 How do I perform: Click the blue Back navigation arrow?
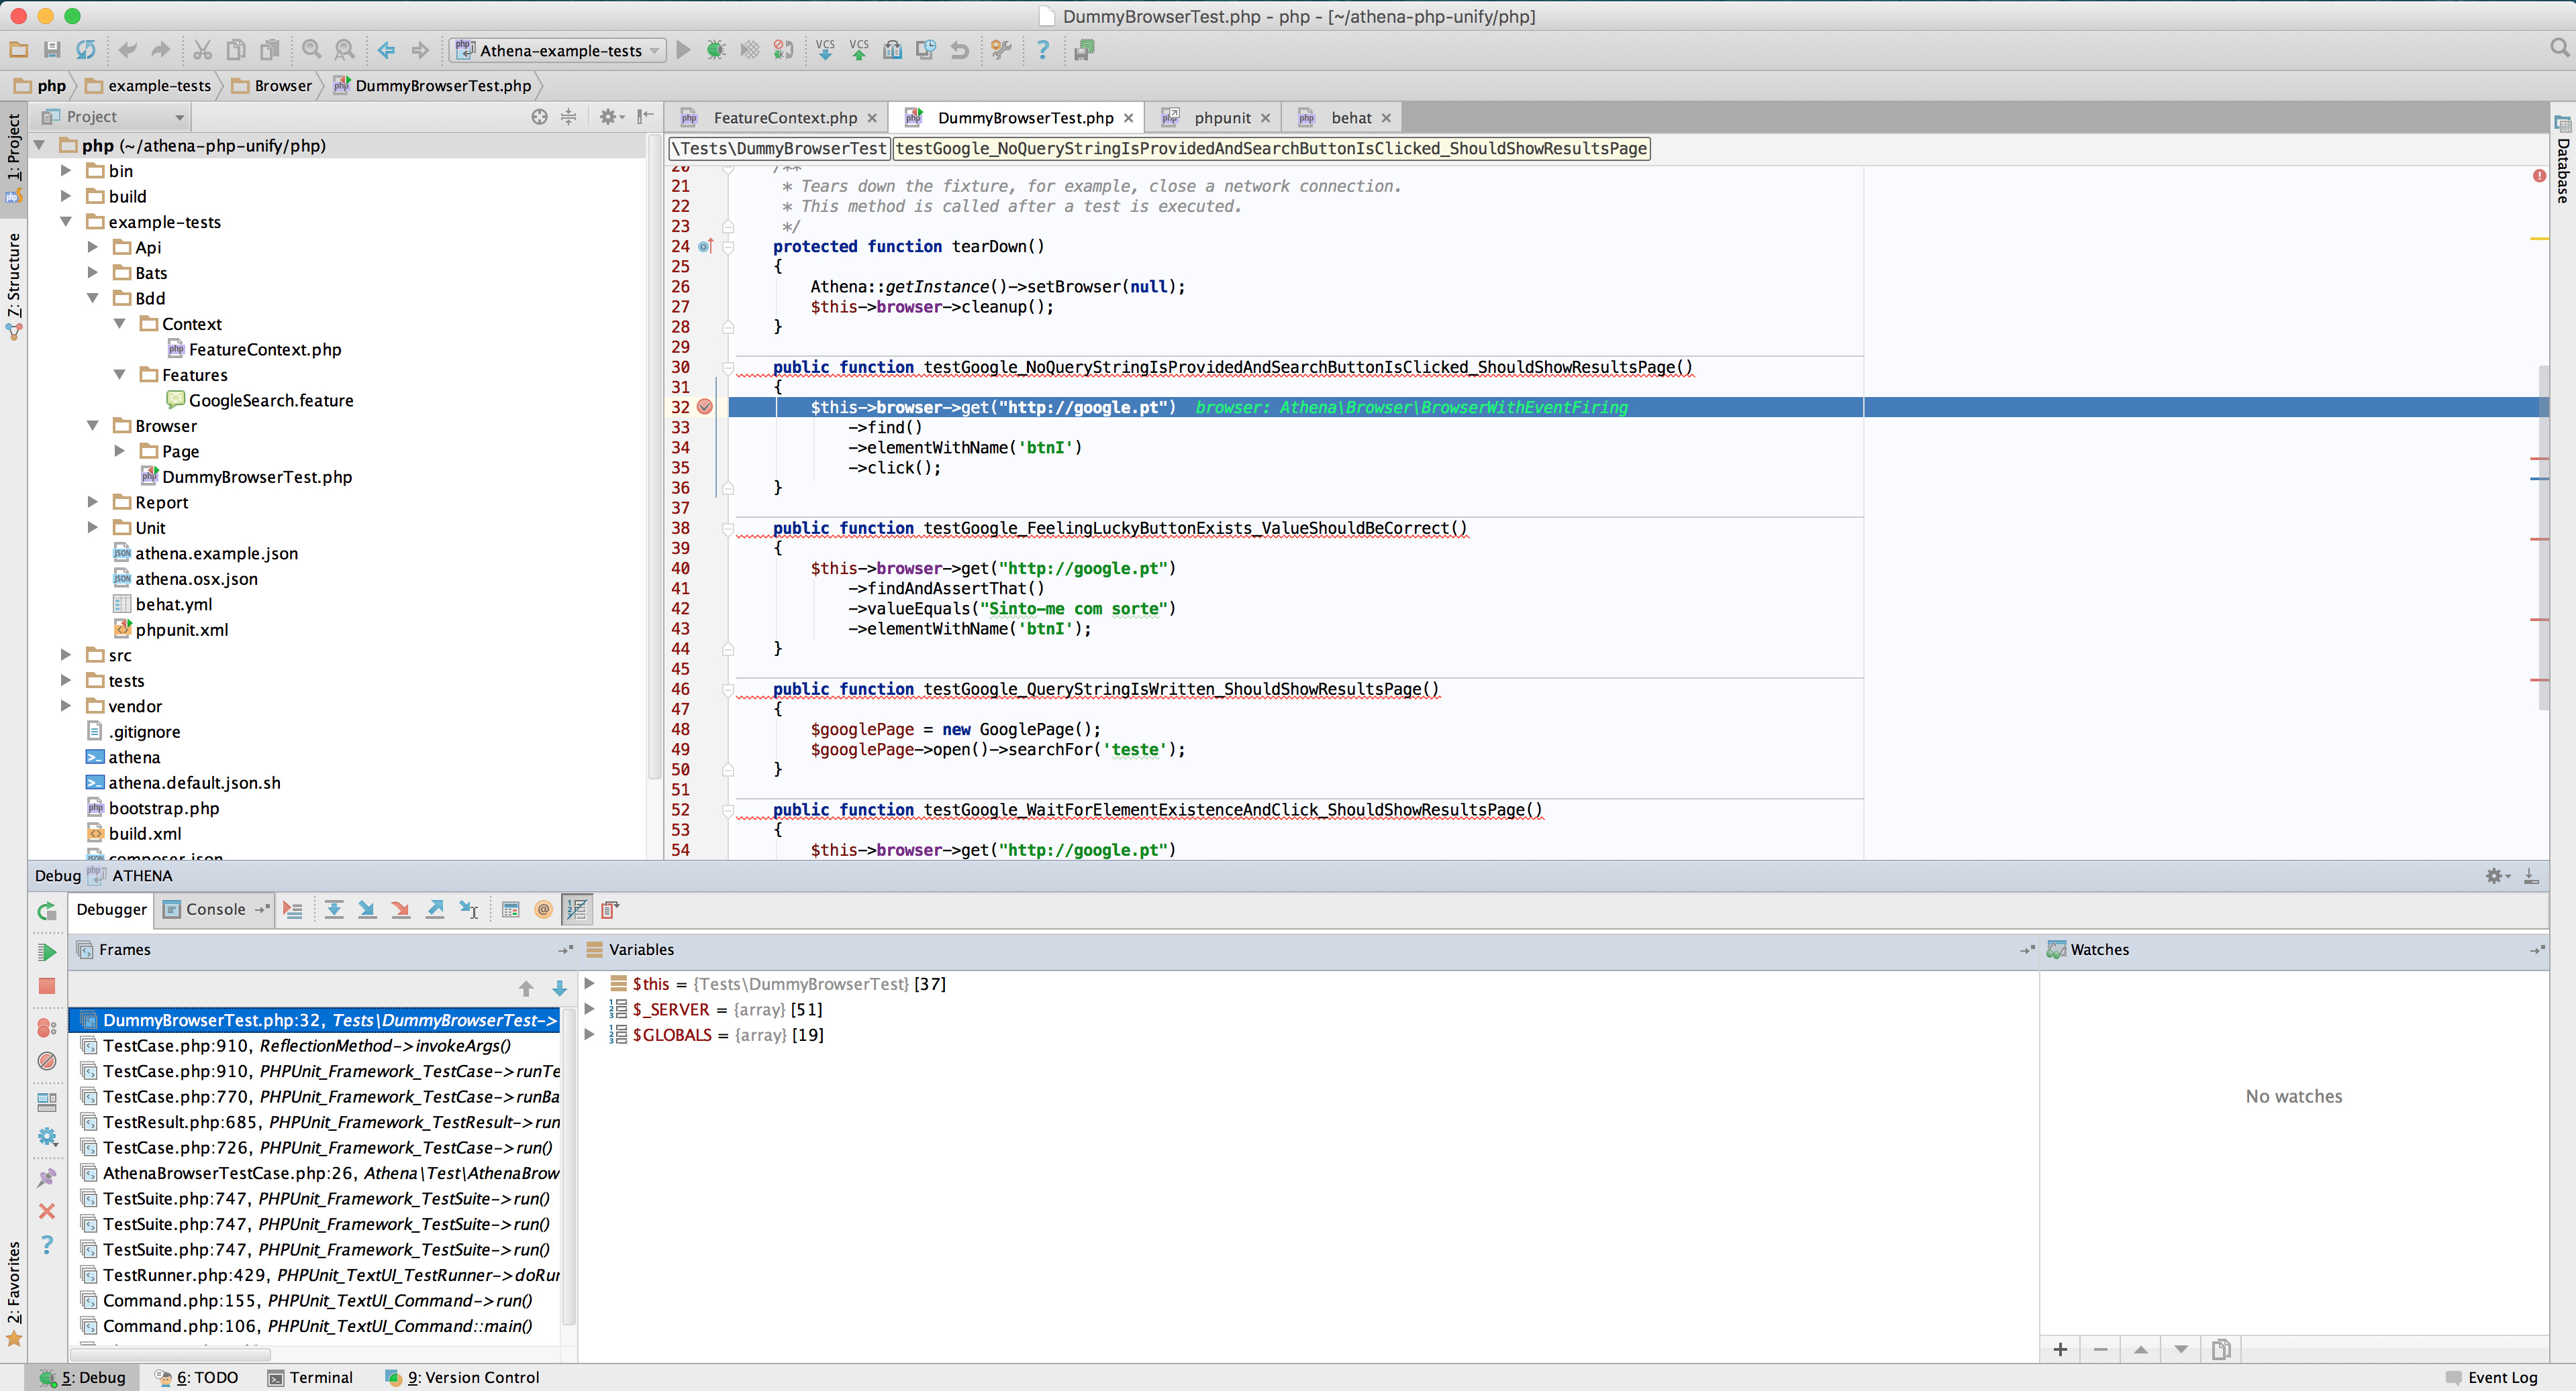(x=386, y=50)
